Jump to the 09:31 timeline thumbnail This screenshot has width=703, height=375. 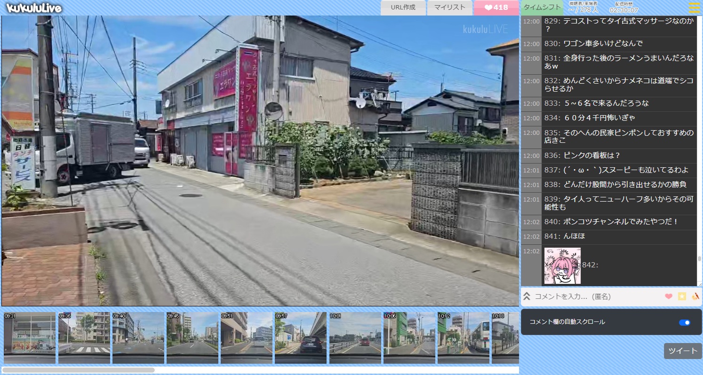(30, 338)
